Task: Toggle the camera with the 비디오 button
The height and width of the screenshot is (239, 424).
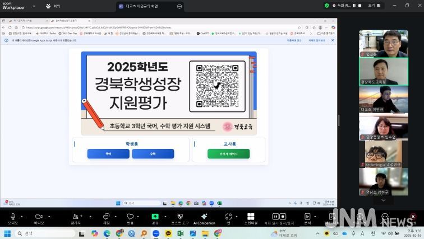Action: tap(39, 216)
